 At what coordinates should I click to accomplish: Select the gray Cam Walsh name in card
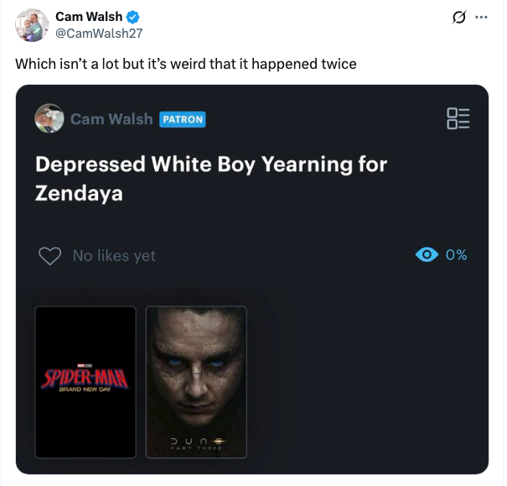[x=111, y=119]
